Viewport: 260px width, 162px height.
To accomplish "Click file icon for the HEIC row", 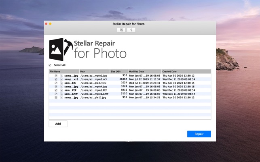I will pyautogui.click(x=61, y=83).
